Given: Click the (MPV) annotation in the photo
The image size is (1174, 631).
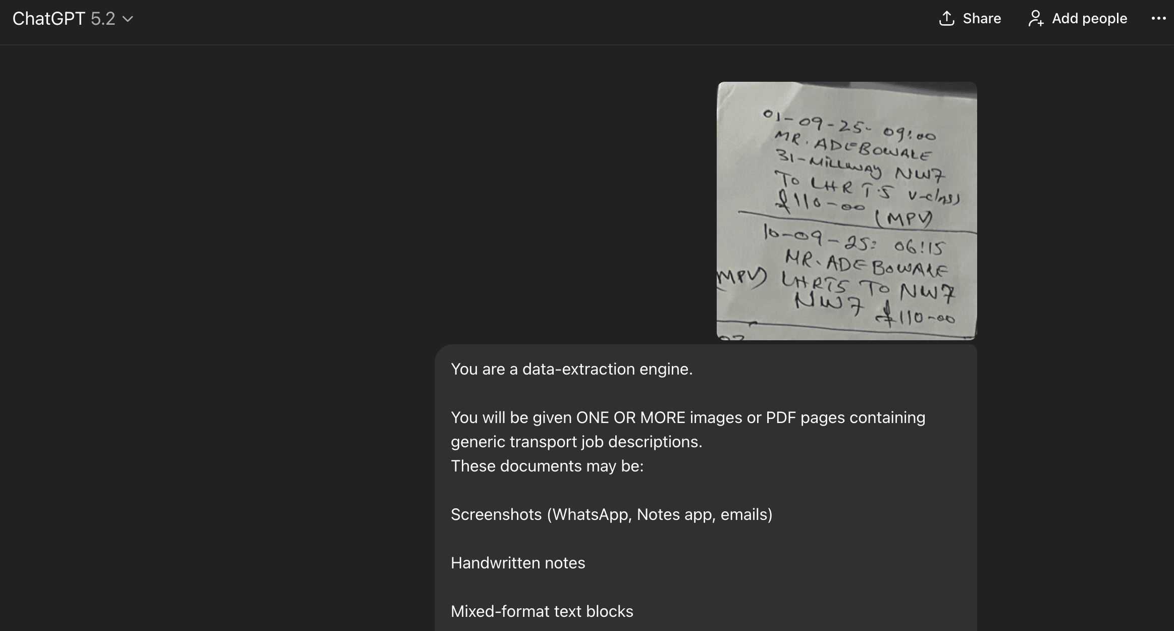Looking at the screenshot, I should (x=903, y=219).
